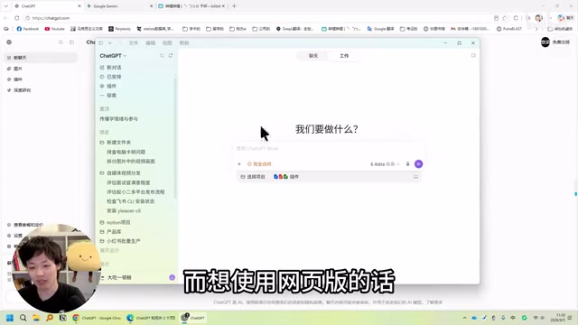Click panel icon at app top right
578x325 pixels.
point(473,56)
